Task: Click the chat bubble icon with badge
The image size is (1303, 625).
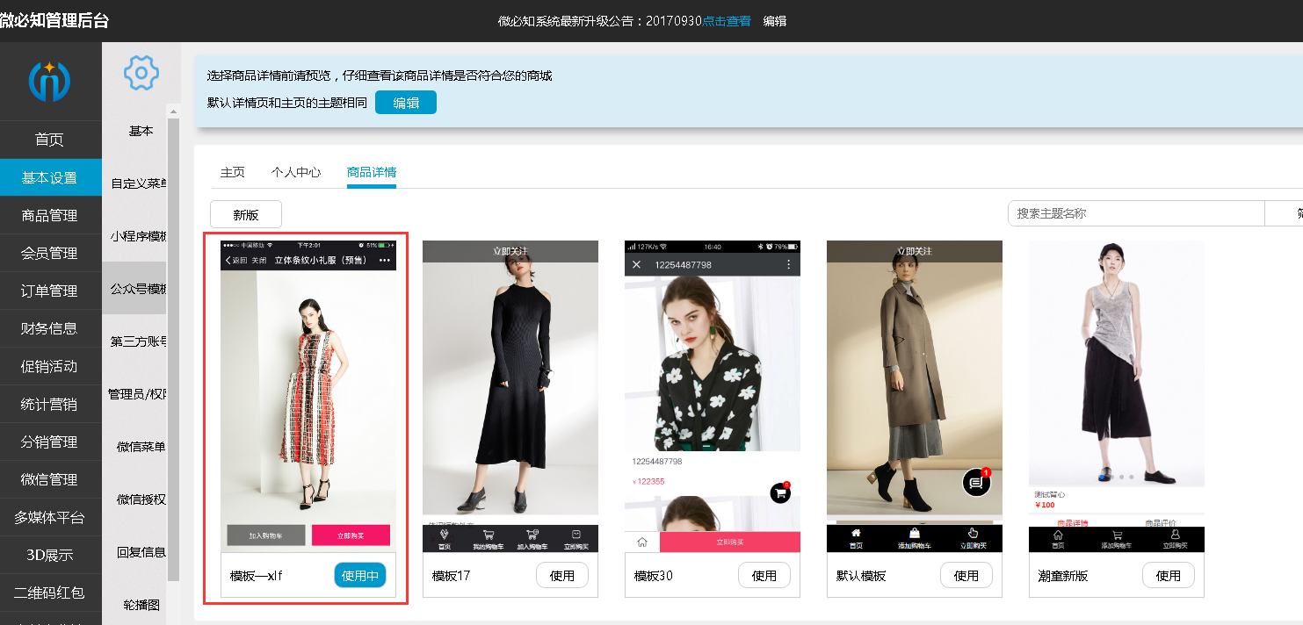Action: (975, 482)
